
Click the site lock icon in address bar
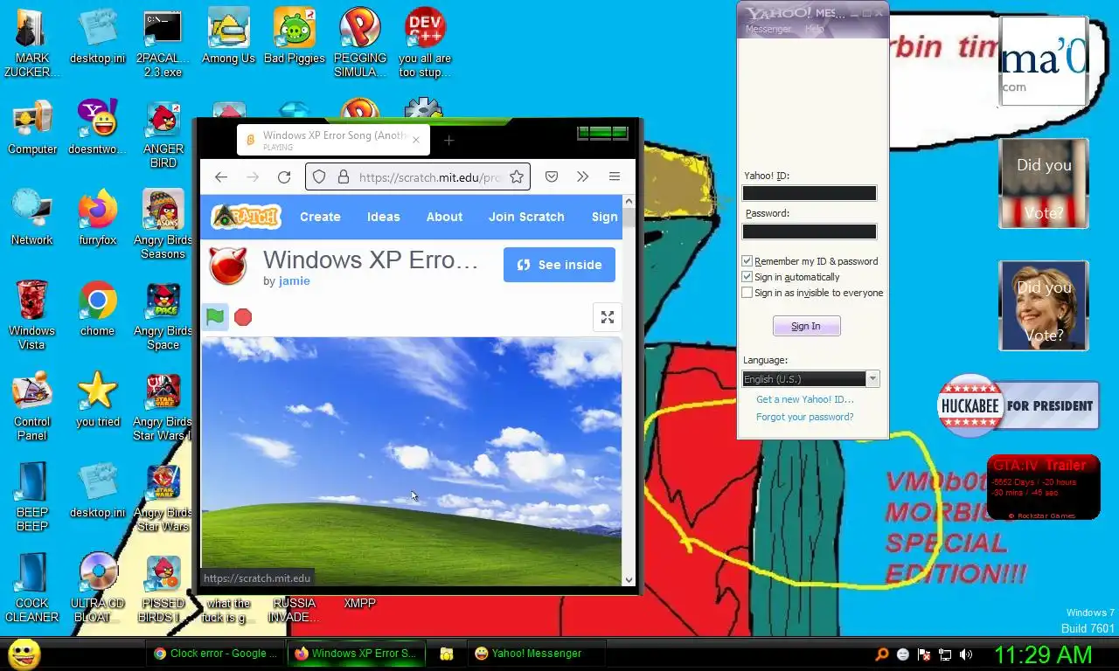pos(343,176)
